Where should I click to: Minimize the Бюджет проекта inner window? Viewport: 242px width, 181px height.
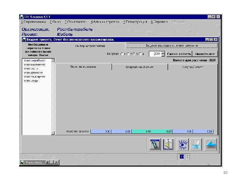coord(207,40)
